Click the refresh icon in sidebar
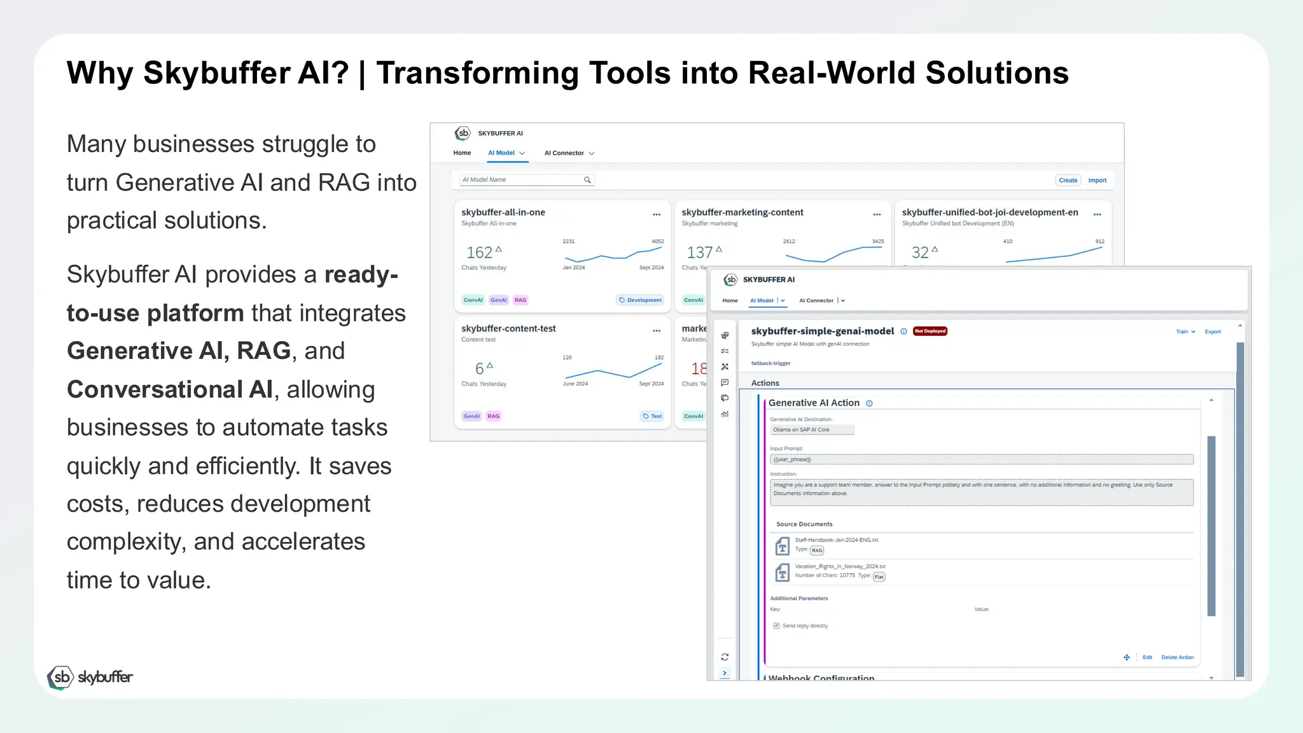This screenshot has width=1303, height=733. click(725, 657)
